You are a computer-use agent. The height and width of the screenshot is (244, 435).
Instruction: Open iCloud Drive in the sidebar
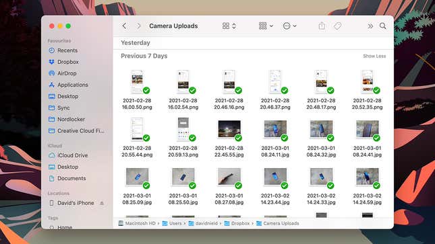(x=68, y=155)
